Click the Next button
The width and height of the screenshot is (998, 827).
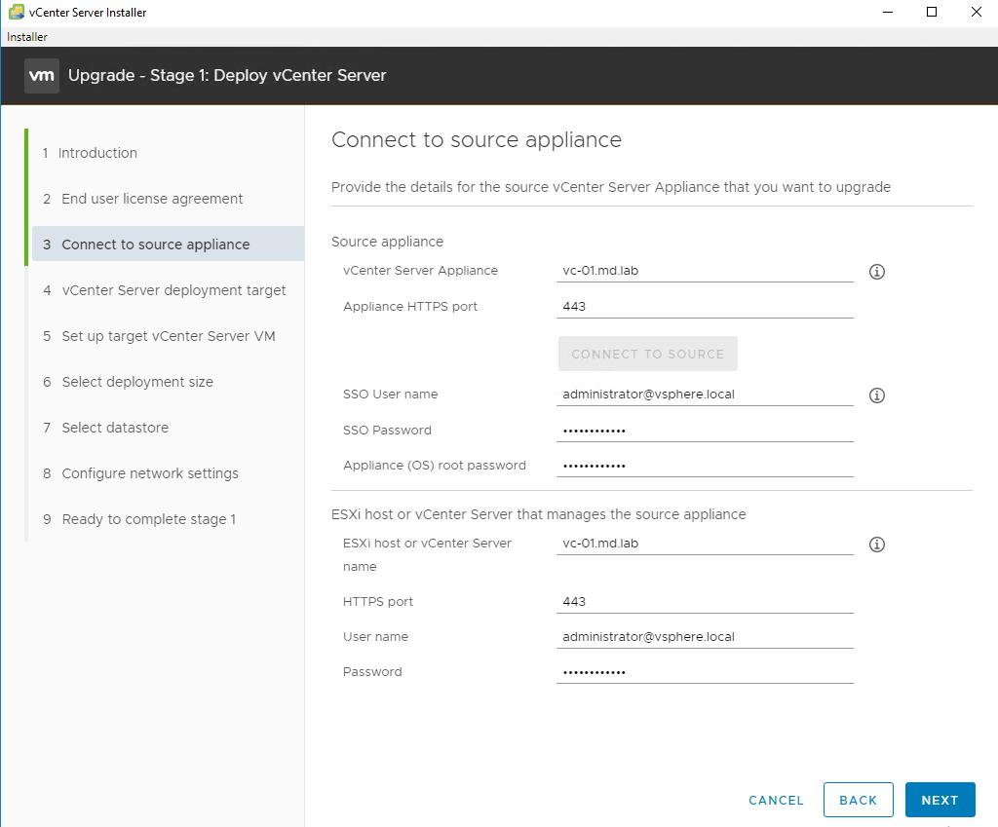(940, 800)
